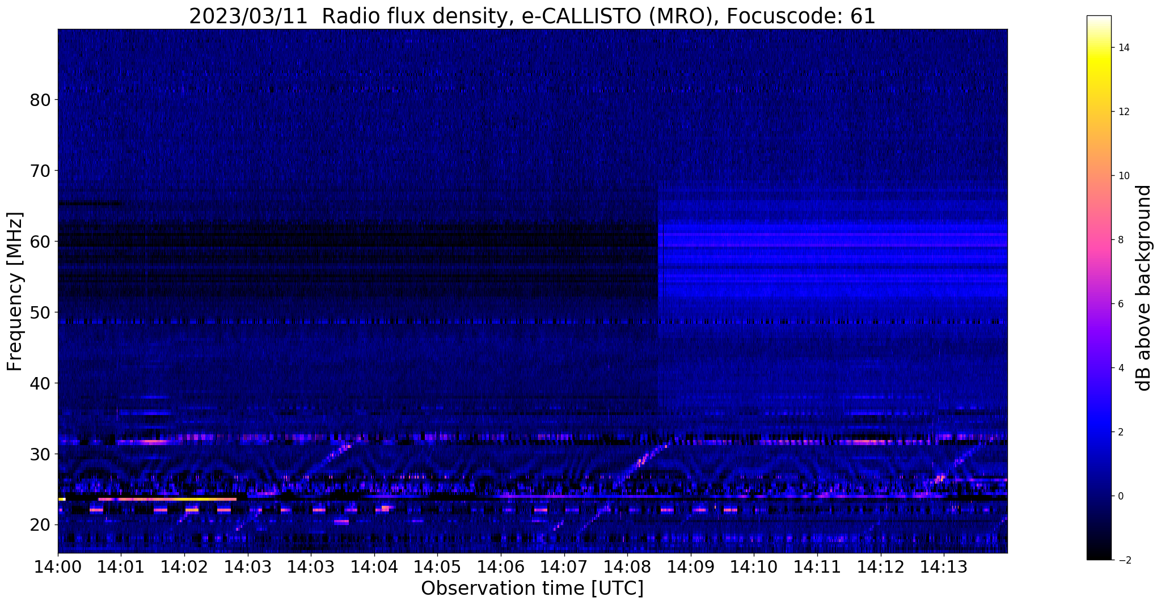1161x605 pixels.
Task: Click the 40 MHz frequency tick label
Action: [x=40, y=383]
